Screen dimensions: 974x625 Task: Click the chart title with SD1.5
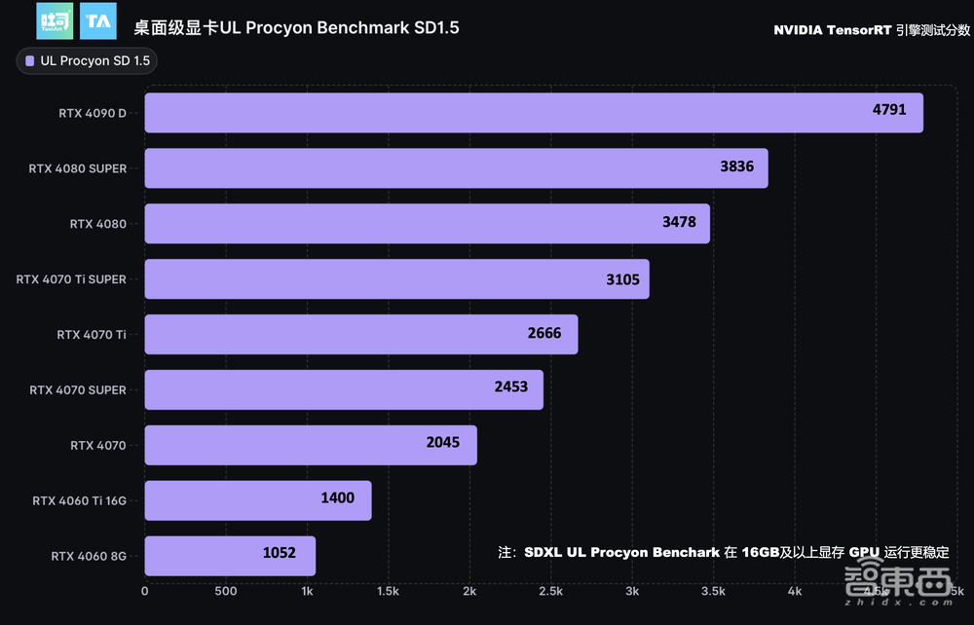tap(296, 27)
